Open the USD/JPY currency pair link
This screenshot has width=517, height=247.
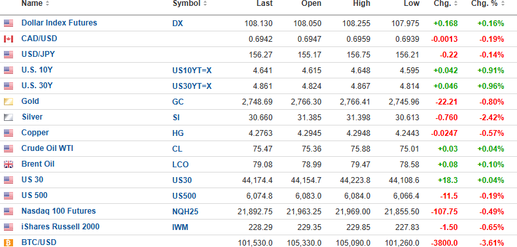38,54
